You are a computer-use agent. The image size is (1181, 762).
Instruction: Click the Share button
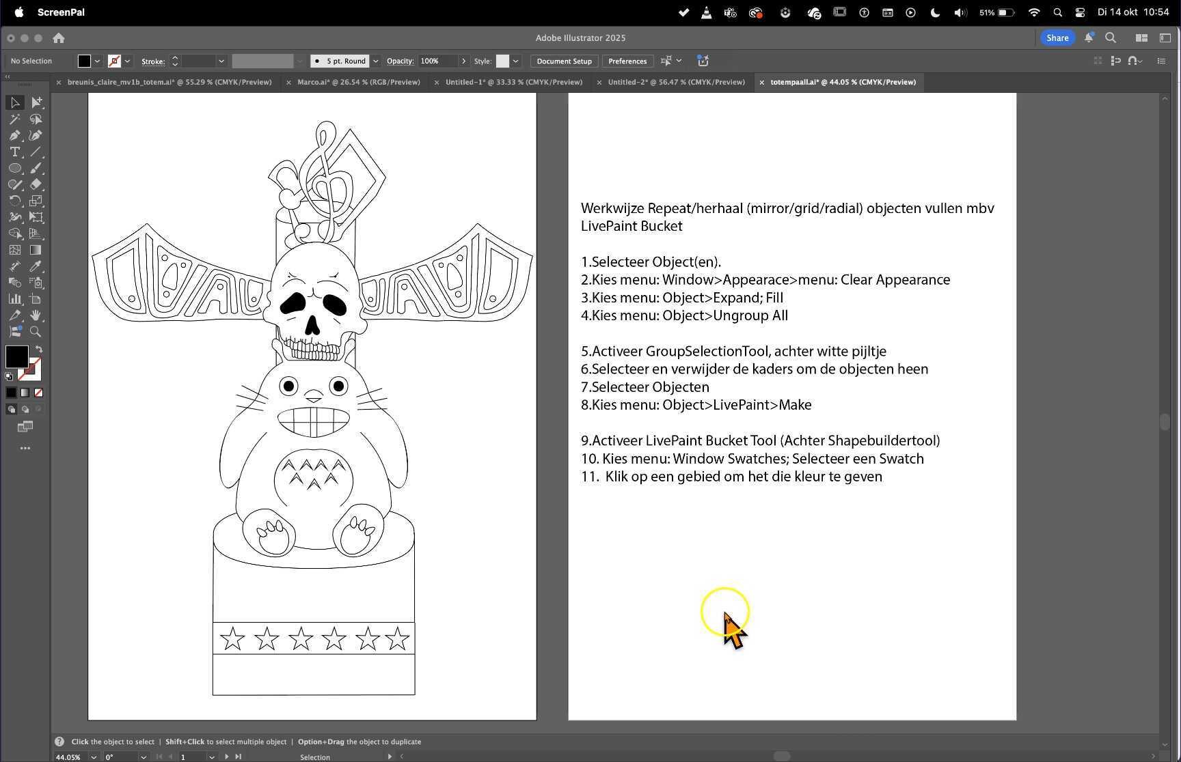click(x=1057, y=38)
